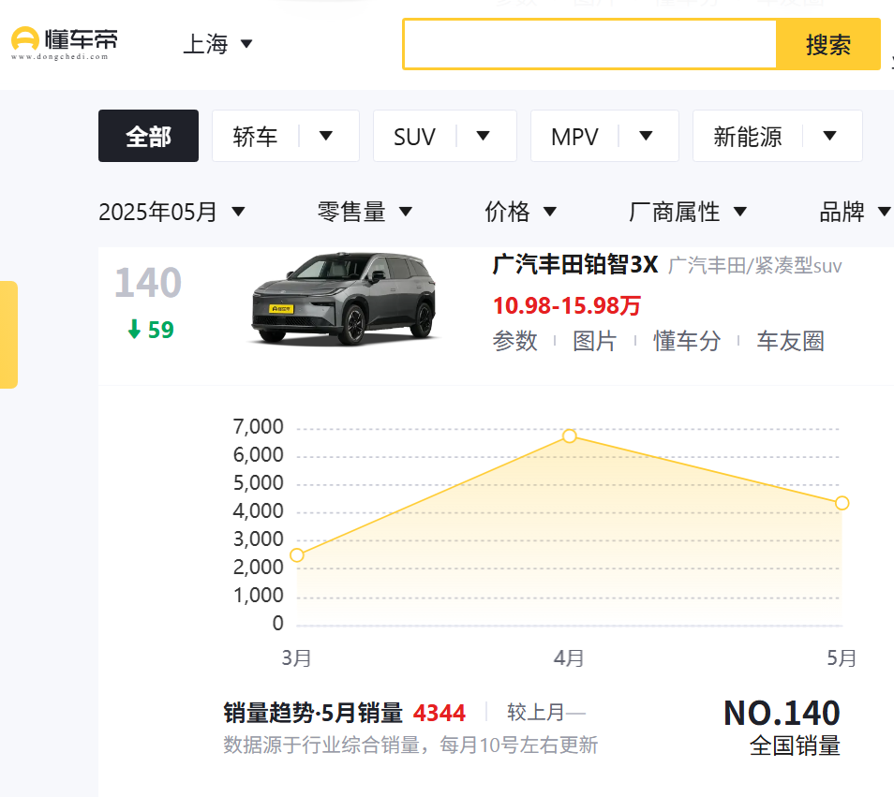Select the 轿车 category
This screenshot has width=894, height=797.
(x=255, y=136)
